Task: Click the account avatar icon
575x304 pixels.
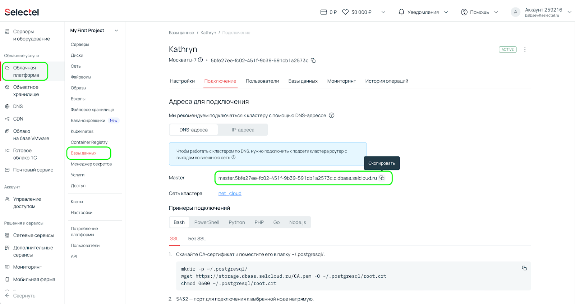Action: coord(515,12)
